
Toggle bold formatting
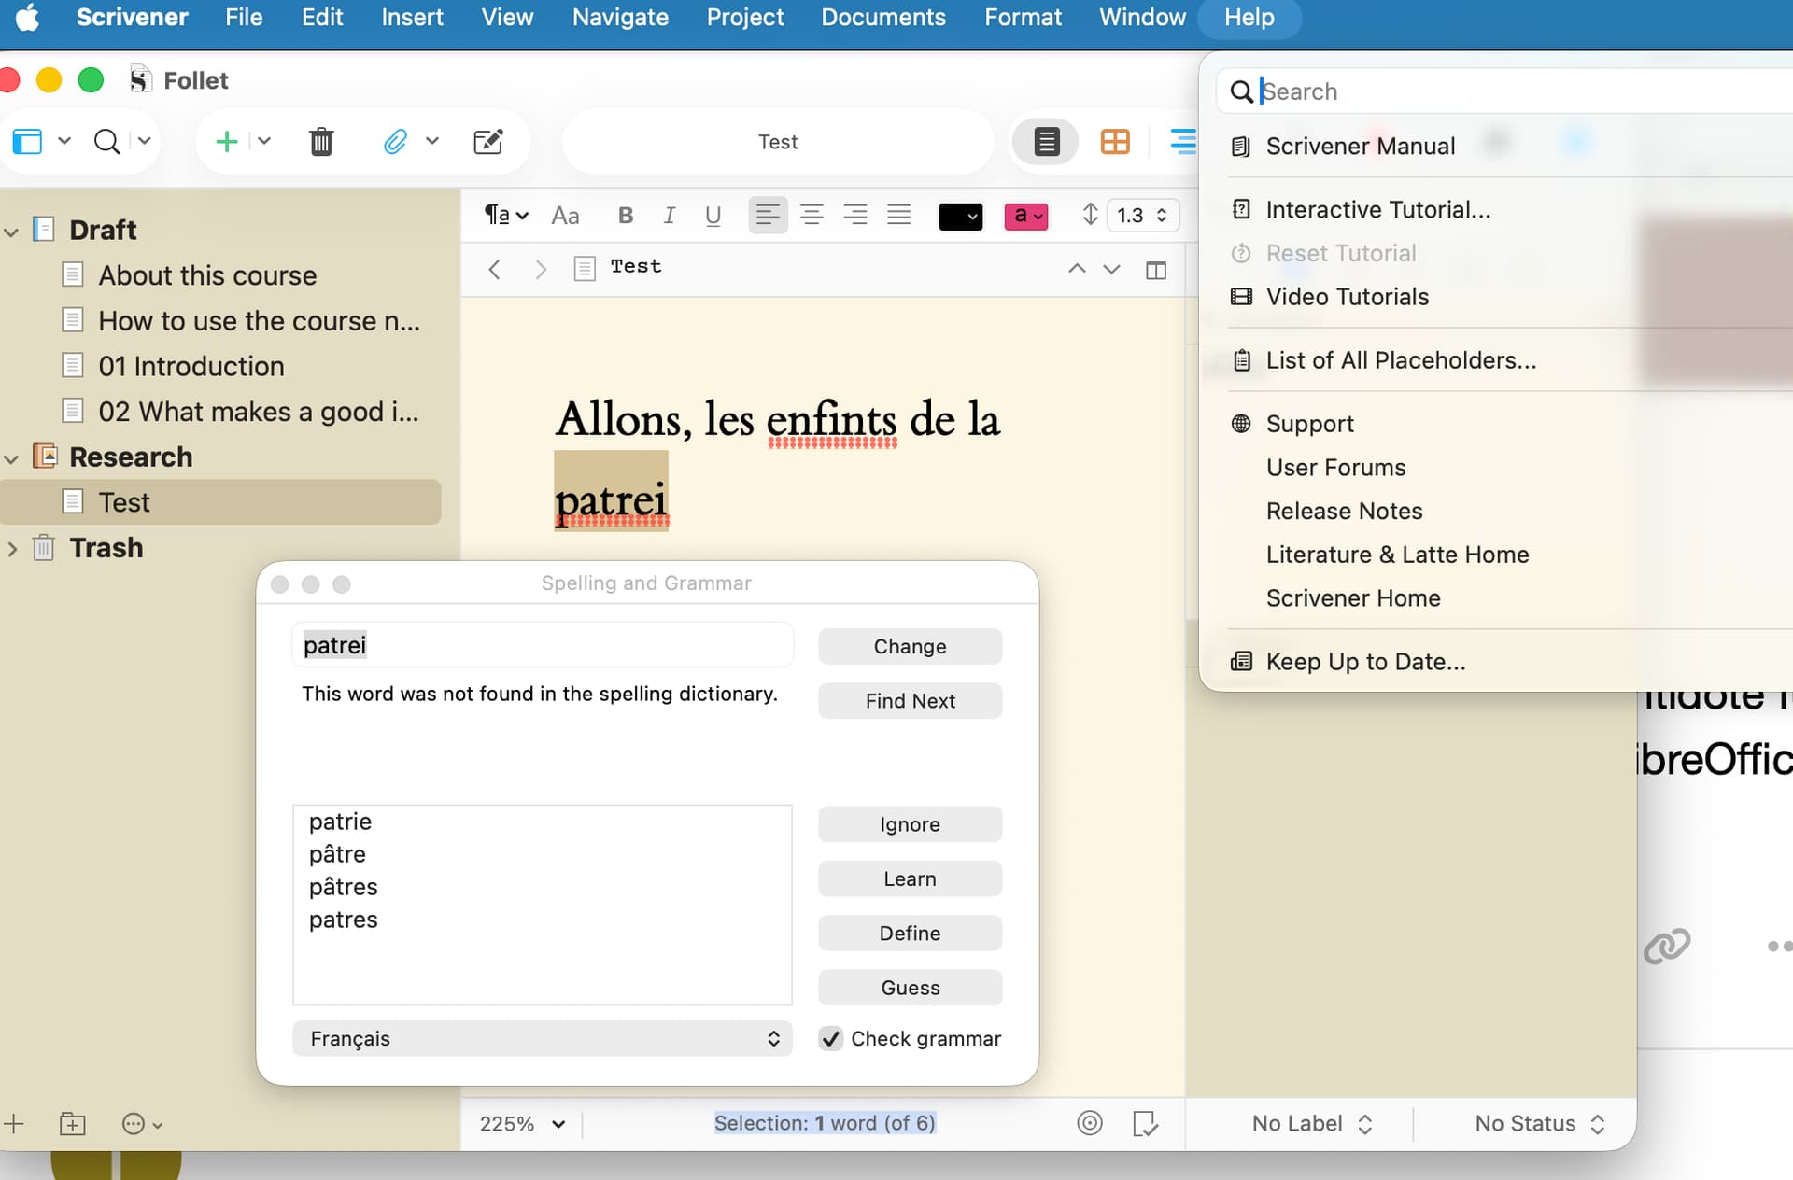(x=626, y=216)
